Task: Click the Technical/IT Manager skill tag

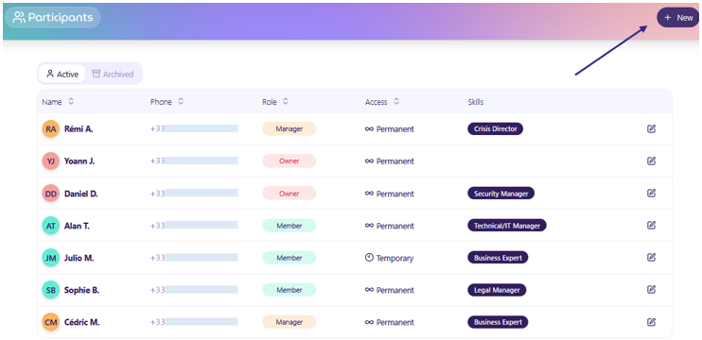Action: [507, 226]
